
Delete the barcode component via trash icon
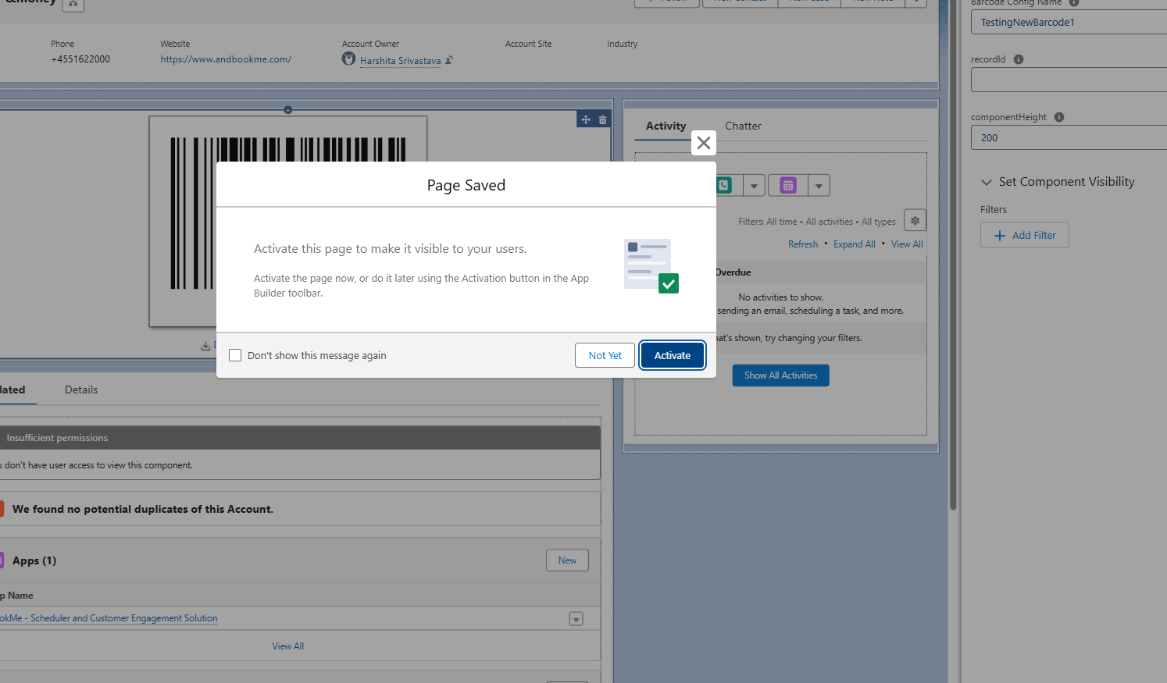602,119
